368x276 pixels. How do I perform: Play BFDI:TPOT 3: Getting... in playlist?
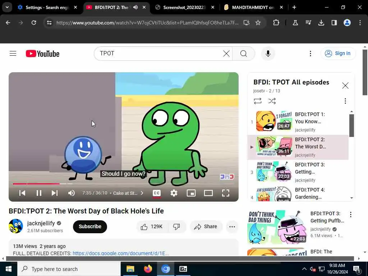pyautogui.click(x=298, y=172)
